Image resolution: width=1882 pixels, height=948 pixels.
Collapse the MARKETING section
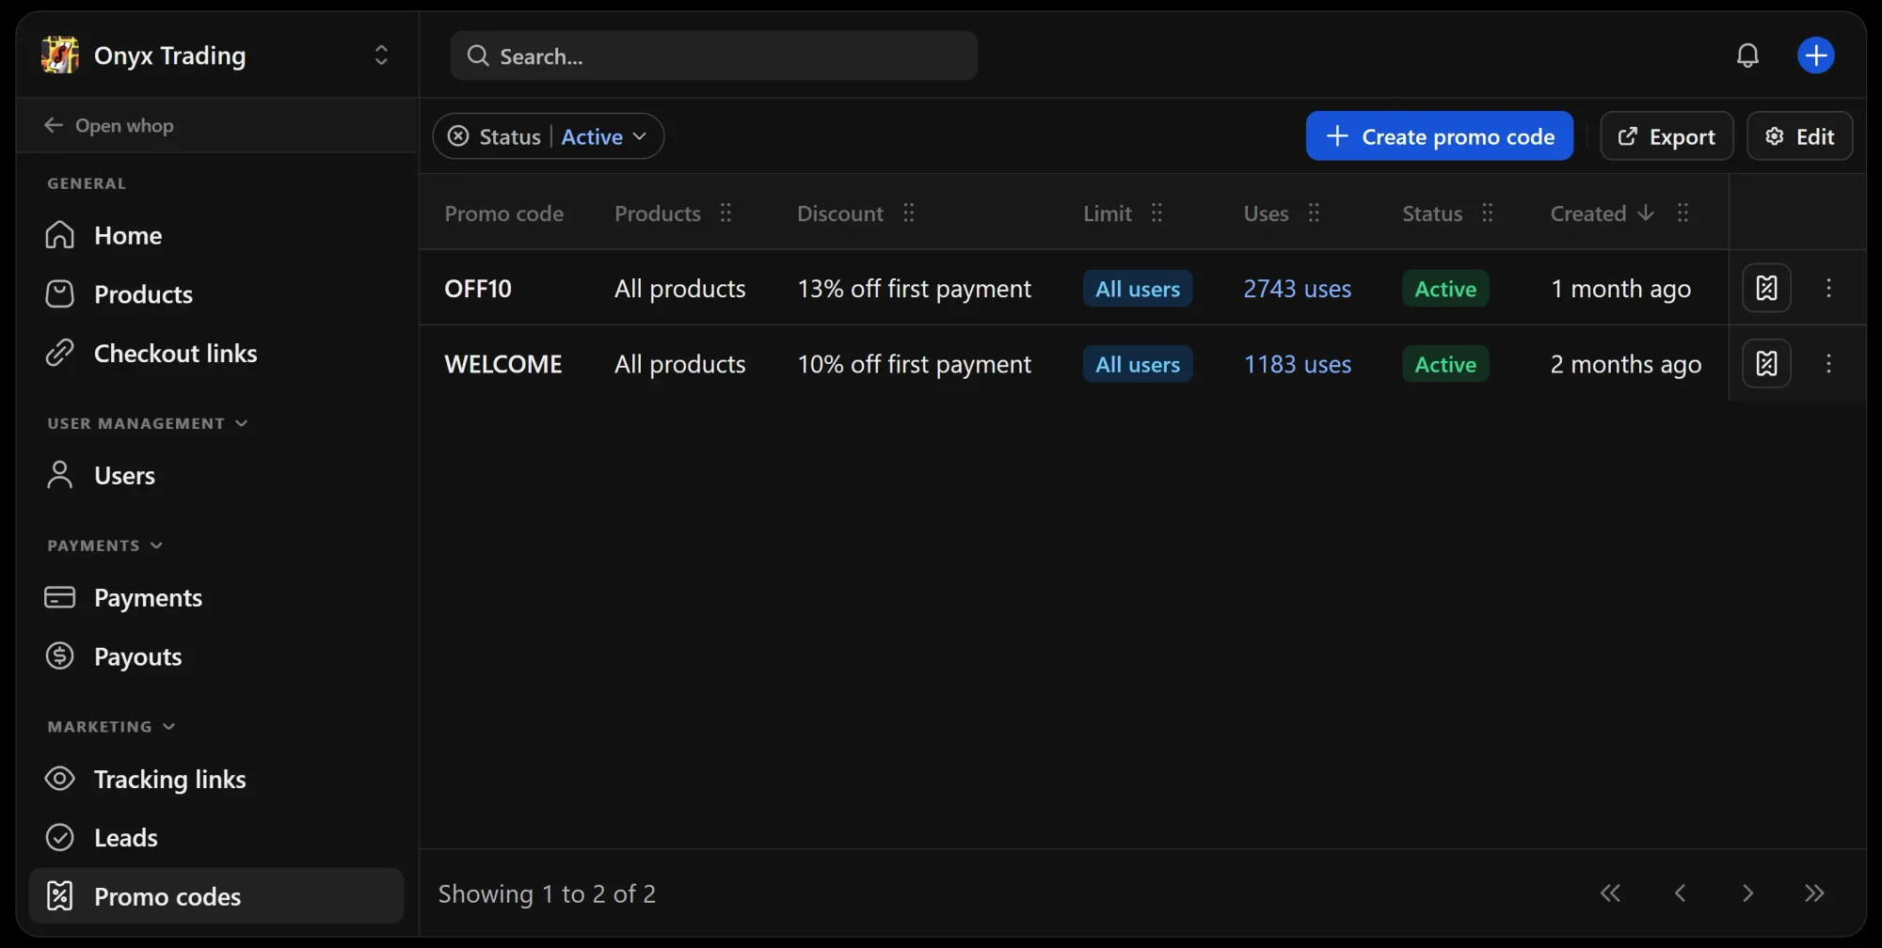170,725
